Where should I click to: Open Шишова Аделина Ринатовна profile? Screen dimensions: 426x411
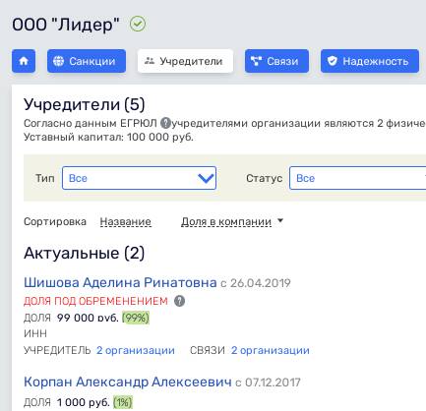point(120,282)
